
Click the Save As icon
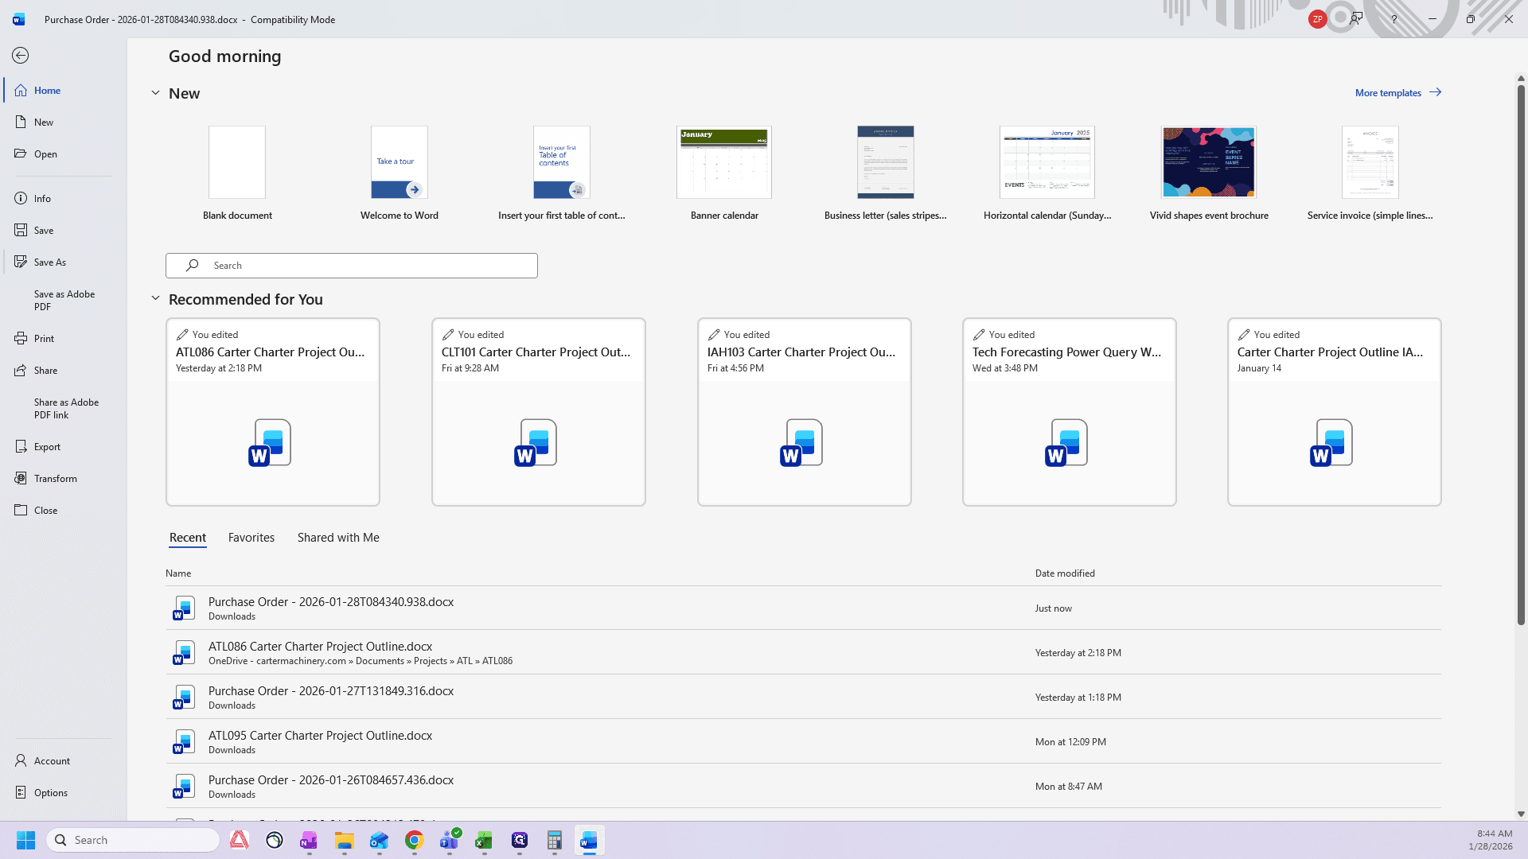click(21, 262)
